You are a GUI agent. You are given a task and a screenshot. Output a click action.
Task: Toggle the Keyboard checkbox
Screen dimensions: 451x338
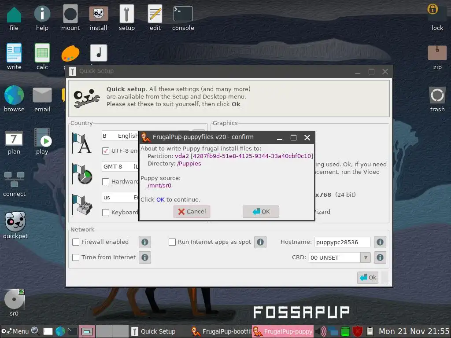click(106, 213)
